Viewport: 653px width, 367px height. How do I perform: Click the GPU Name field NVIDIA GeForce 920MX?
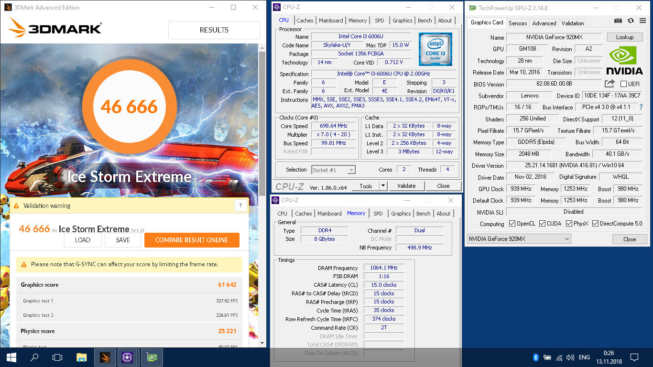tap(555, 37)
